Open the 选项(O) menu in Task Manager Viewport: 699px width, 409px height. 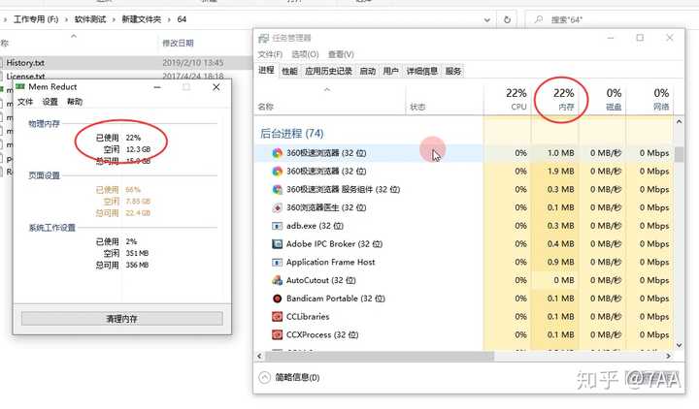click(306, 54)
